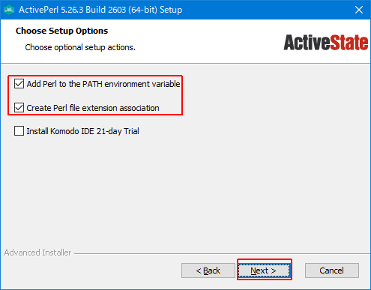Click the 'Choose Setup Options' heading

[61, 31]
